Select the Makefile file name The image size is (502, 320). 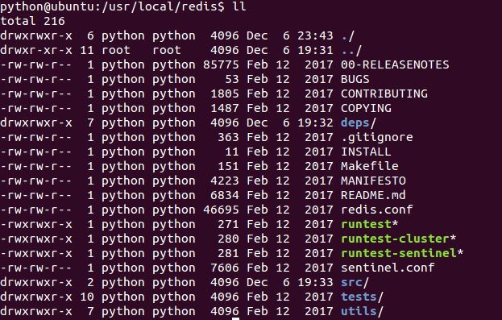click(x=370, y=166)
